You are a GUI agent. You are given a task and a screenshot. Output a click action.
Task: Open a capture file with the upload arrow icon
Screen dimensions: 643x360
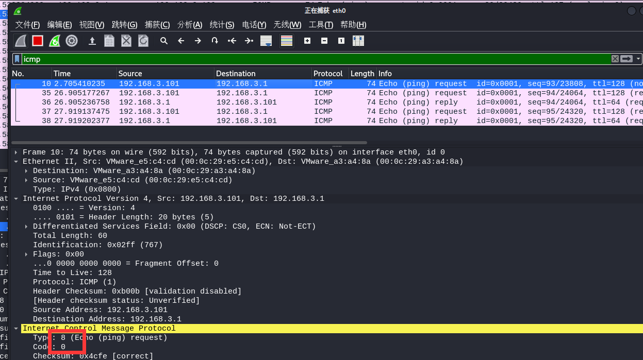coord(92,41)
